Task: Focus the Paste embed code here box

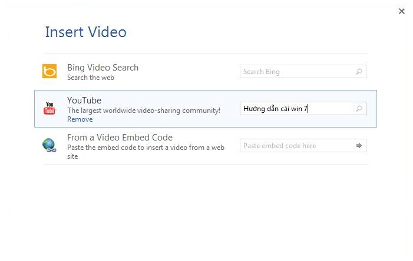Action: pyautogui.click(x=296, y=146)
